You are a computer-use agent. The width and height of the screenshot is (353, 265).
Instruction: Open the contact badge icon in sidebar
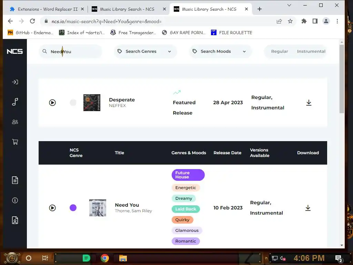pyautogui.click(x=15, y=220)
